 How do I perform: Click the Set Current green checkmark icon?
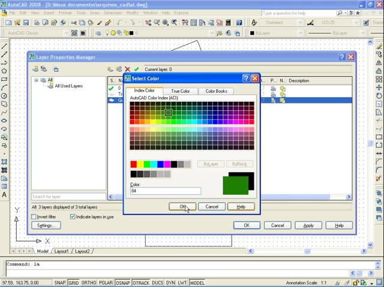[x=136, y=70]
